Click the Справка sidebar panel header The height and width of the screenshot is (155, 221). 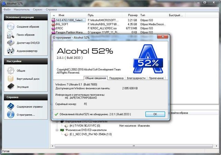point(26,97)
